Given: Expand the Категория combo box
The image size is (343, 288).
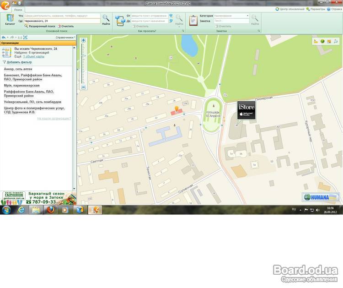Looking at the screenshot, I should coord(248,16).
